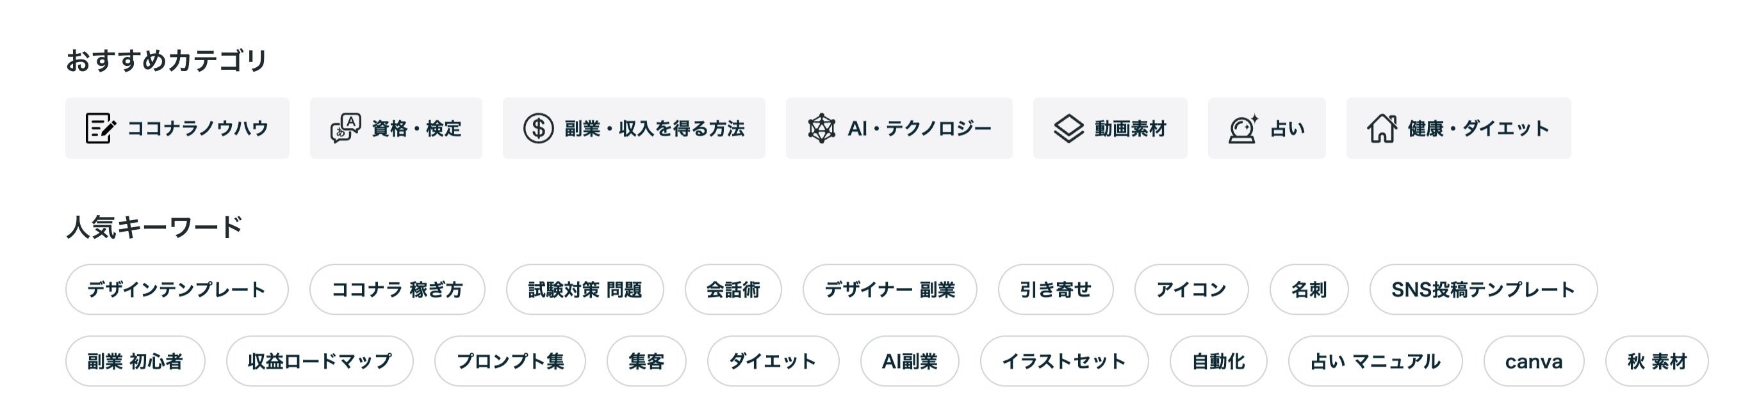Click the speech bubble icon for 資格・検定
1743x407 pixels.
[x=345, y=129]
